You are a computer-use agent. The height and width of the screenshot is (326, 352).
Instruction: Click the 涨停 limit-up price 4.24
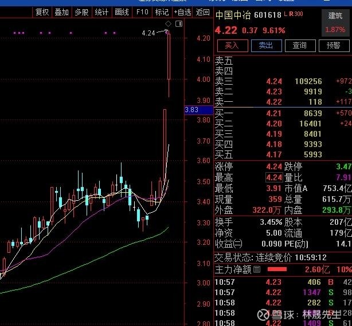pyautogui.click(x=274, y=166)
